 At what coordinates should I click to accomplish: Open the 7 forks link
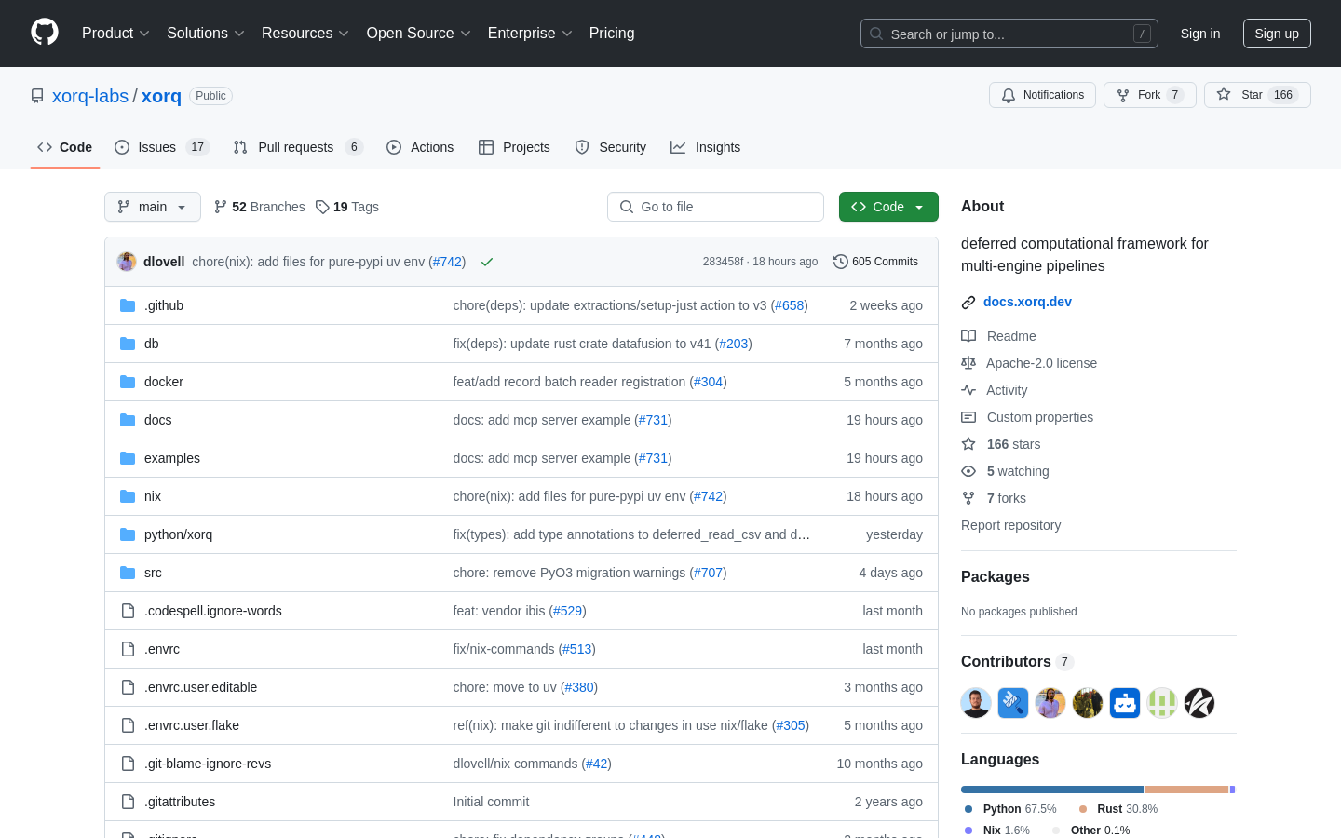click(x=1006, y=498)
